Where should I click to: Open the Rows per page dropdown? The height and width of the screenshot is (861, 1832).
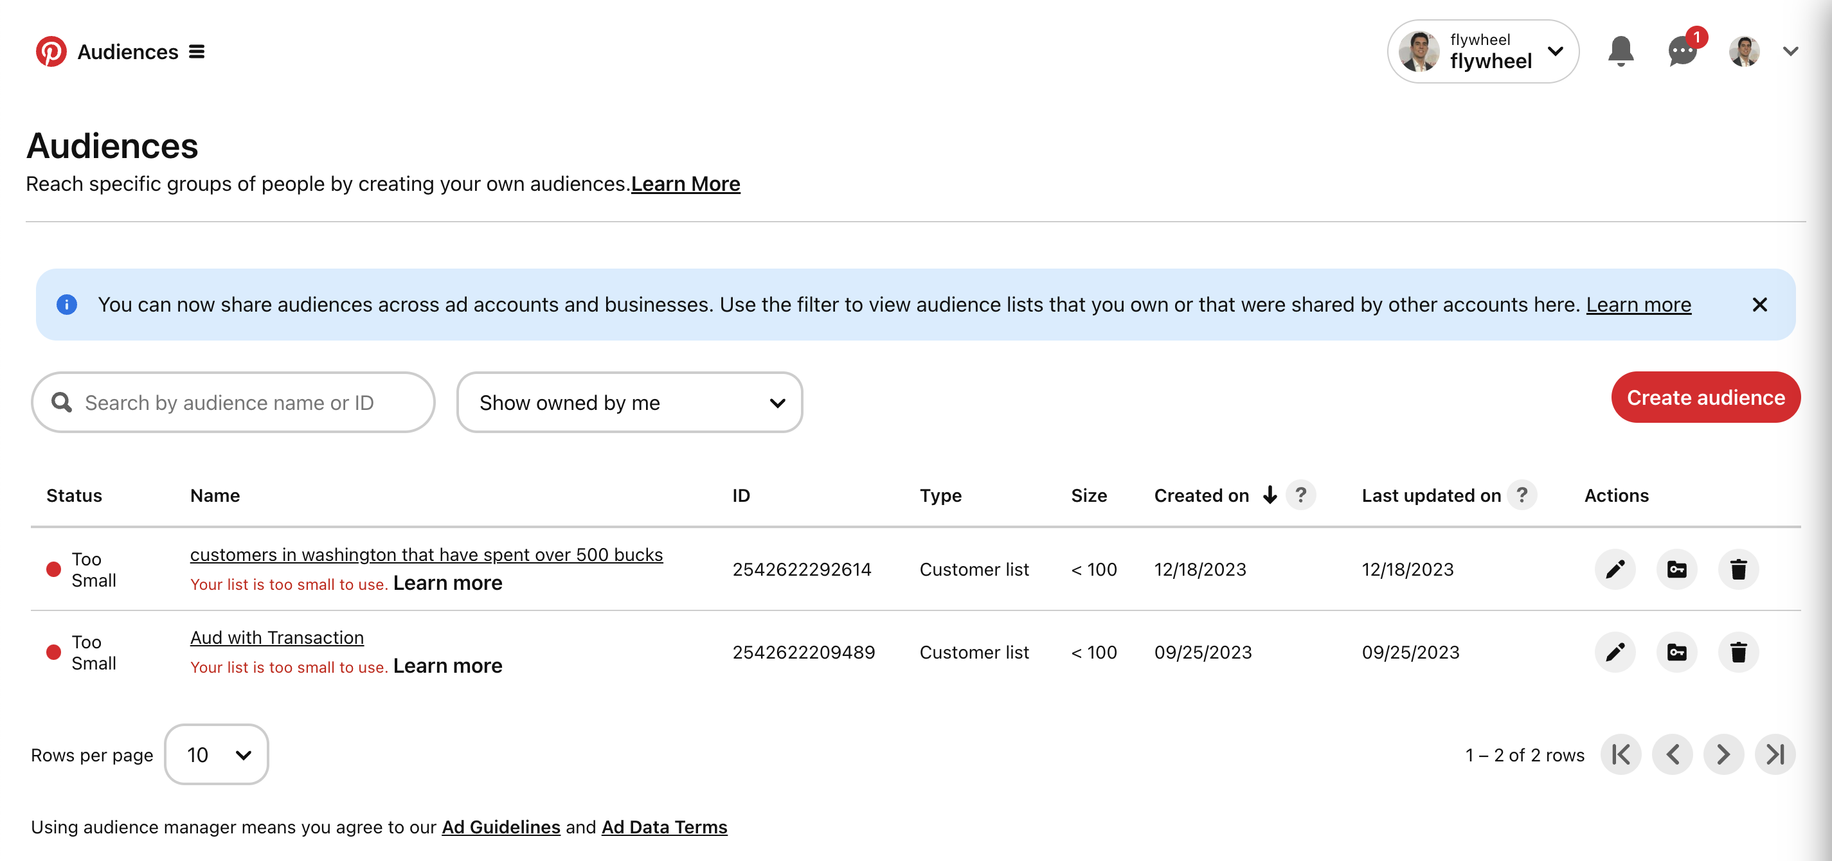[216, 754]
